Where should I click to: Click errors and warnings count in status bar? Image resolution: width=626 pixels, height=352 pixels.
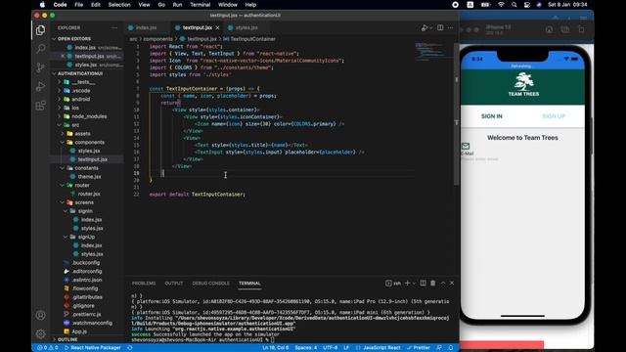(x=48, y=348)
